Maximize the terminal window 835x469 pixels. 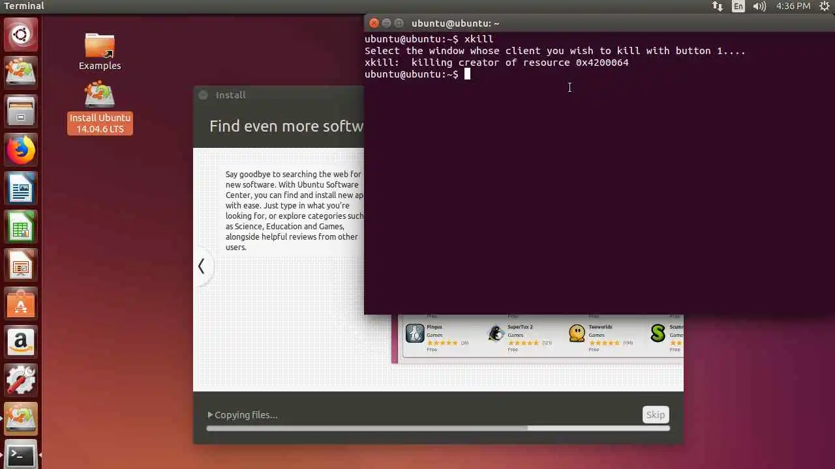(x=399, y=23)
